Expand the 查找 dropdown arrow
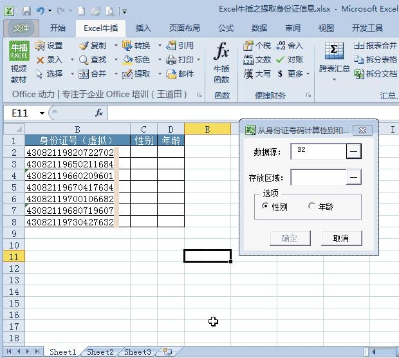The image size is (399, 358). (116, 60)
